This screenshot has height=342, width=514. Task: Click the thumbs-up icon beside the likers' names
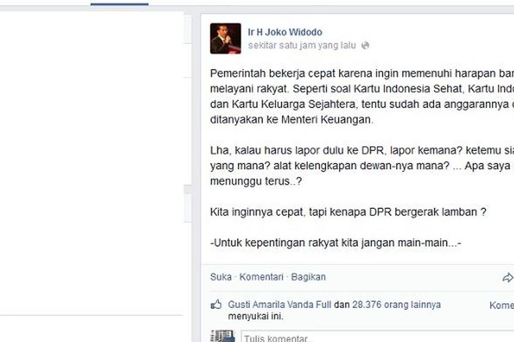(x=216, y=305)
